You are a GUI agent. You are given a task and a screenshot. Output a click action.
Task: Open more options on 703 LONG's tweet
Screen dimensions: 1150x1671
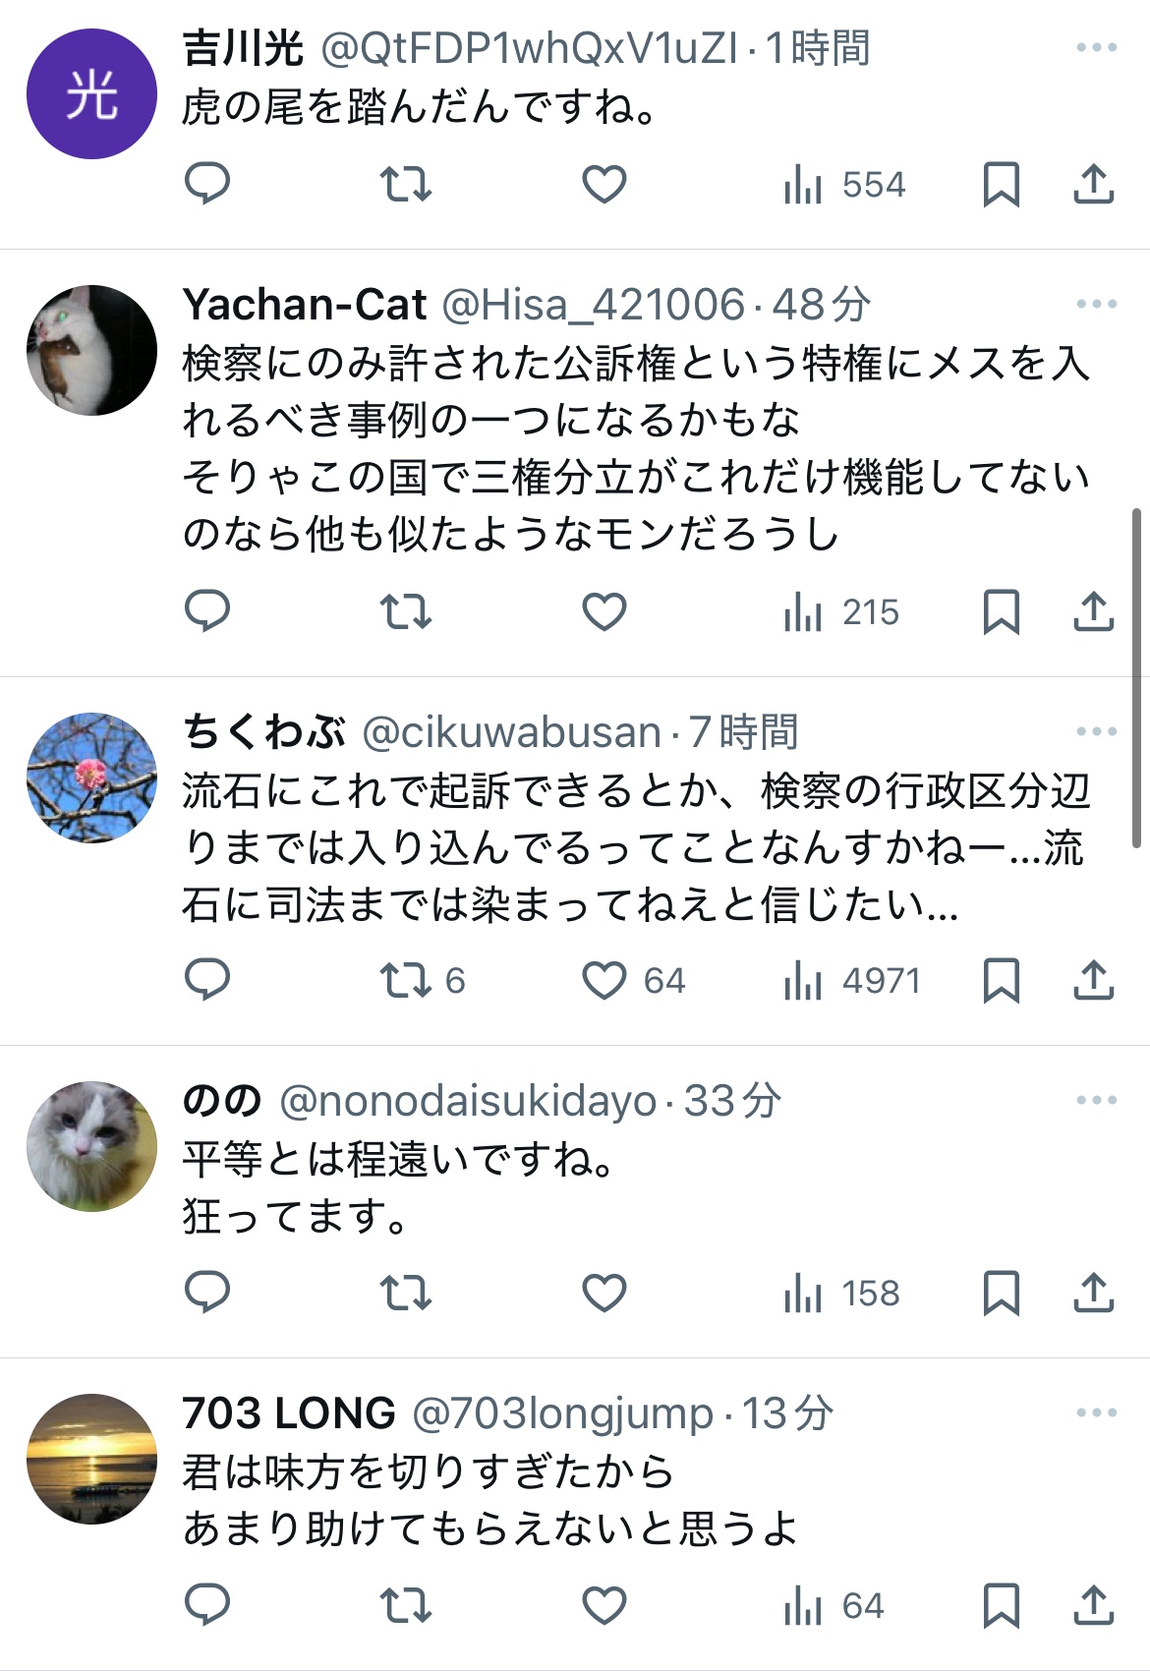click(x=1097, y=1412)
